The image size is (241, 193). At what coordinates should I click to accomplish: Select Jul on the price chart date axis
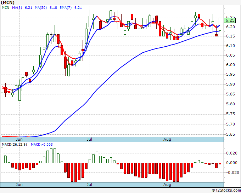[x=89, y=139]
